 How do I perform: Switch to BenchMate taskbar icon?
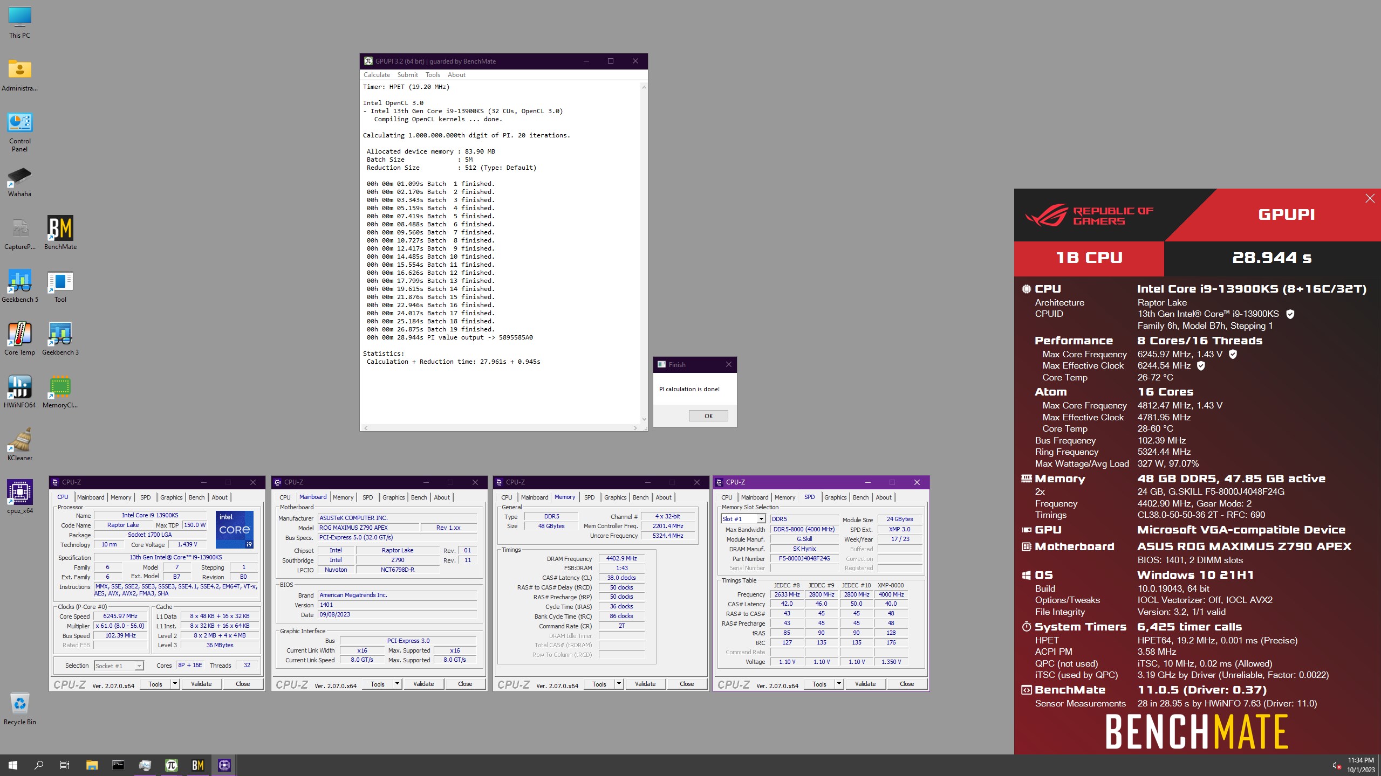198,765
